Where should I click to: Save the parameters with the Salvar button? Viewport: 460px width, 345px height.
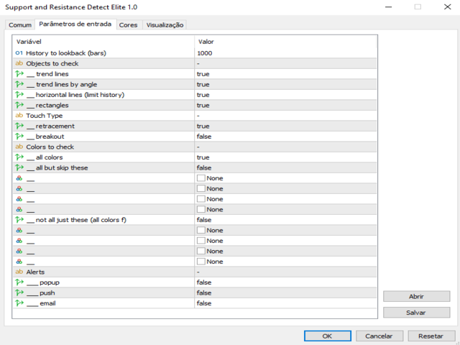(x=416, y=313)
